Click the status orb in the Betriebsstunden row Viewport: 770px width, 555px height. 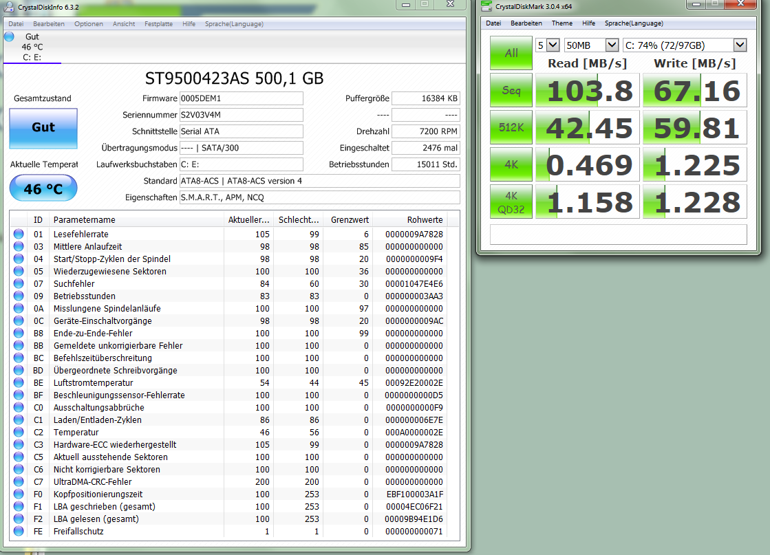tap(19, 296)
